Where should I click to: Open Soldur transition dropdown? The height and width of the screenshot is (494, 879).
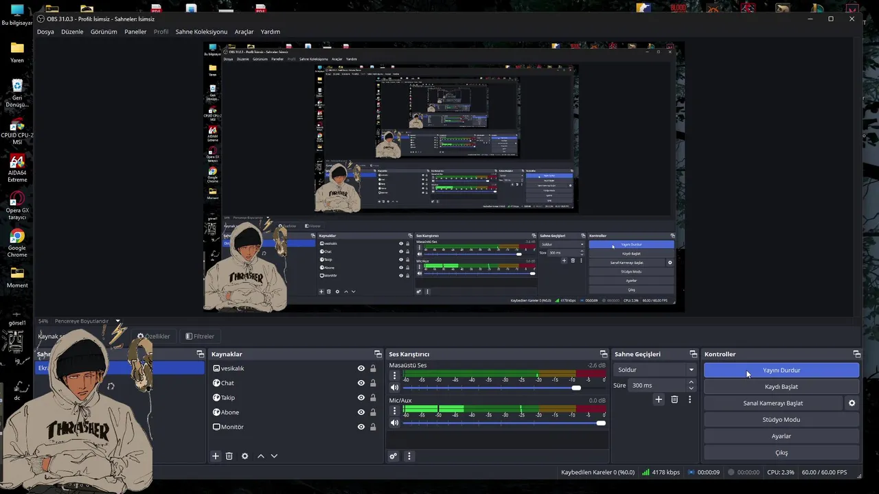(x=655, y=370)
